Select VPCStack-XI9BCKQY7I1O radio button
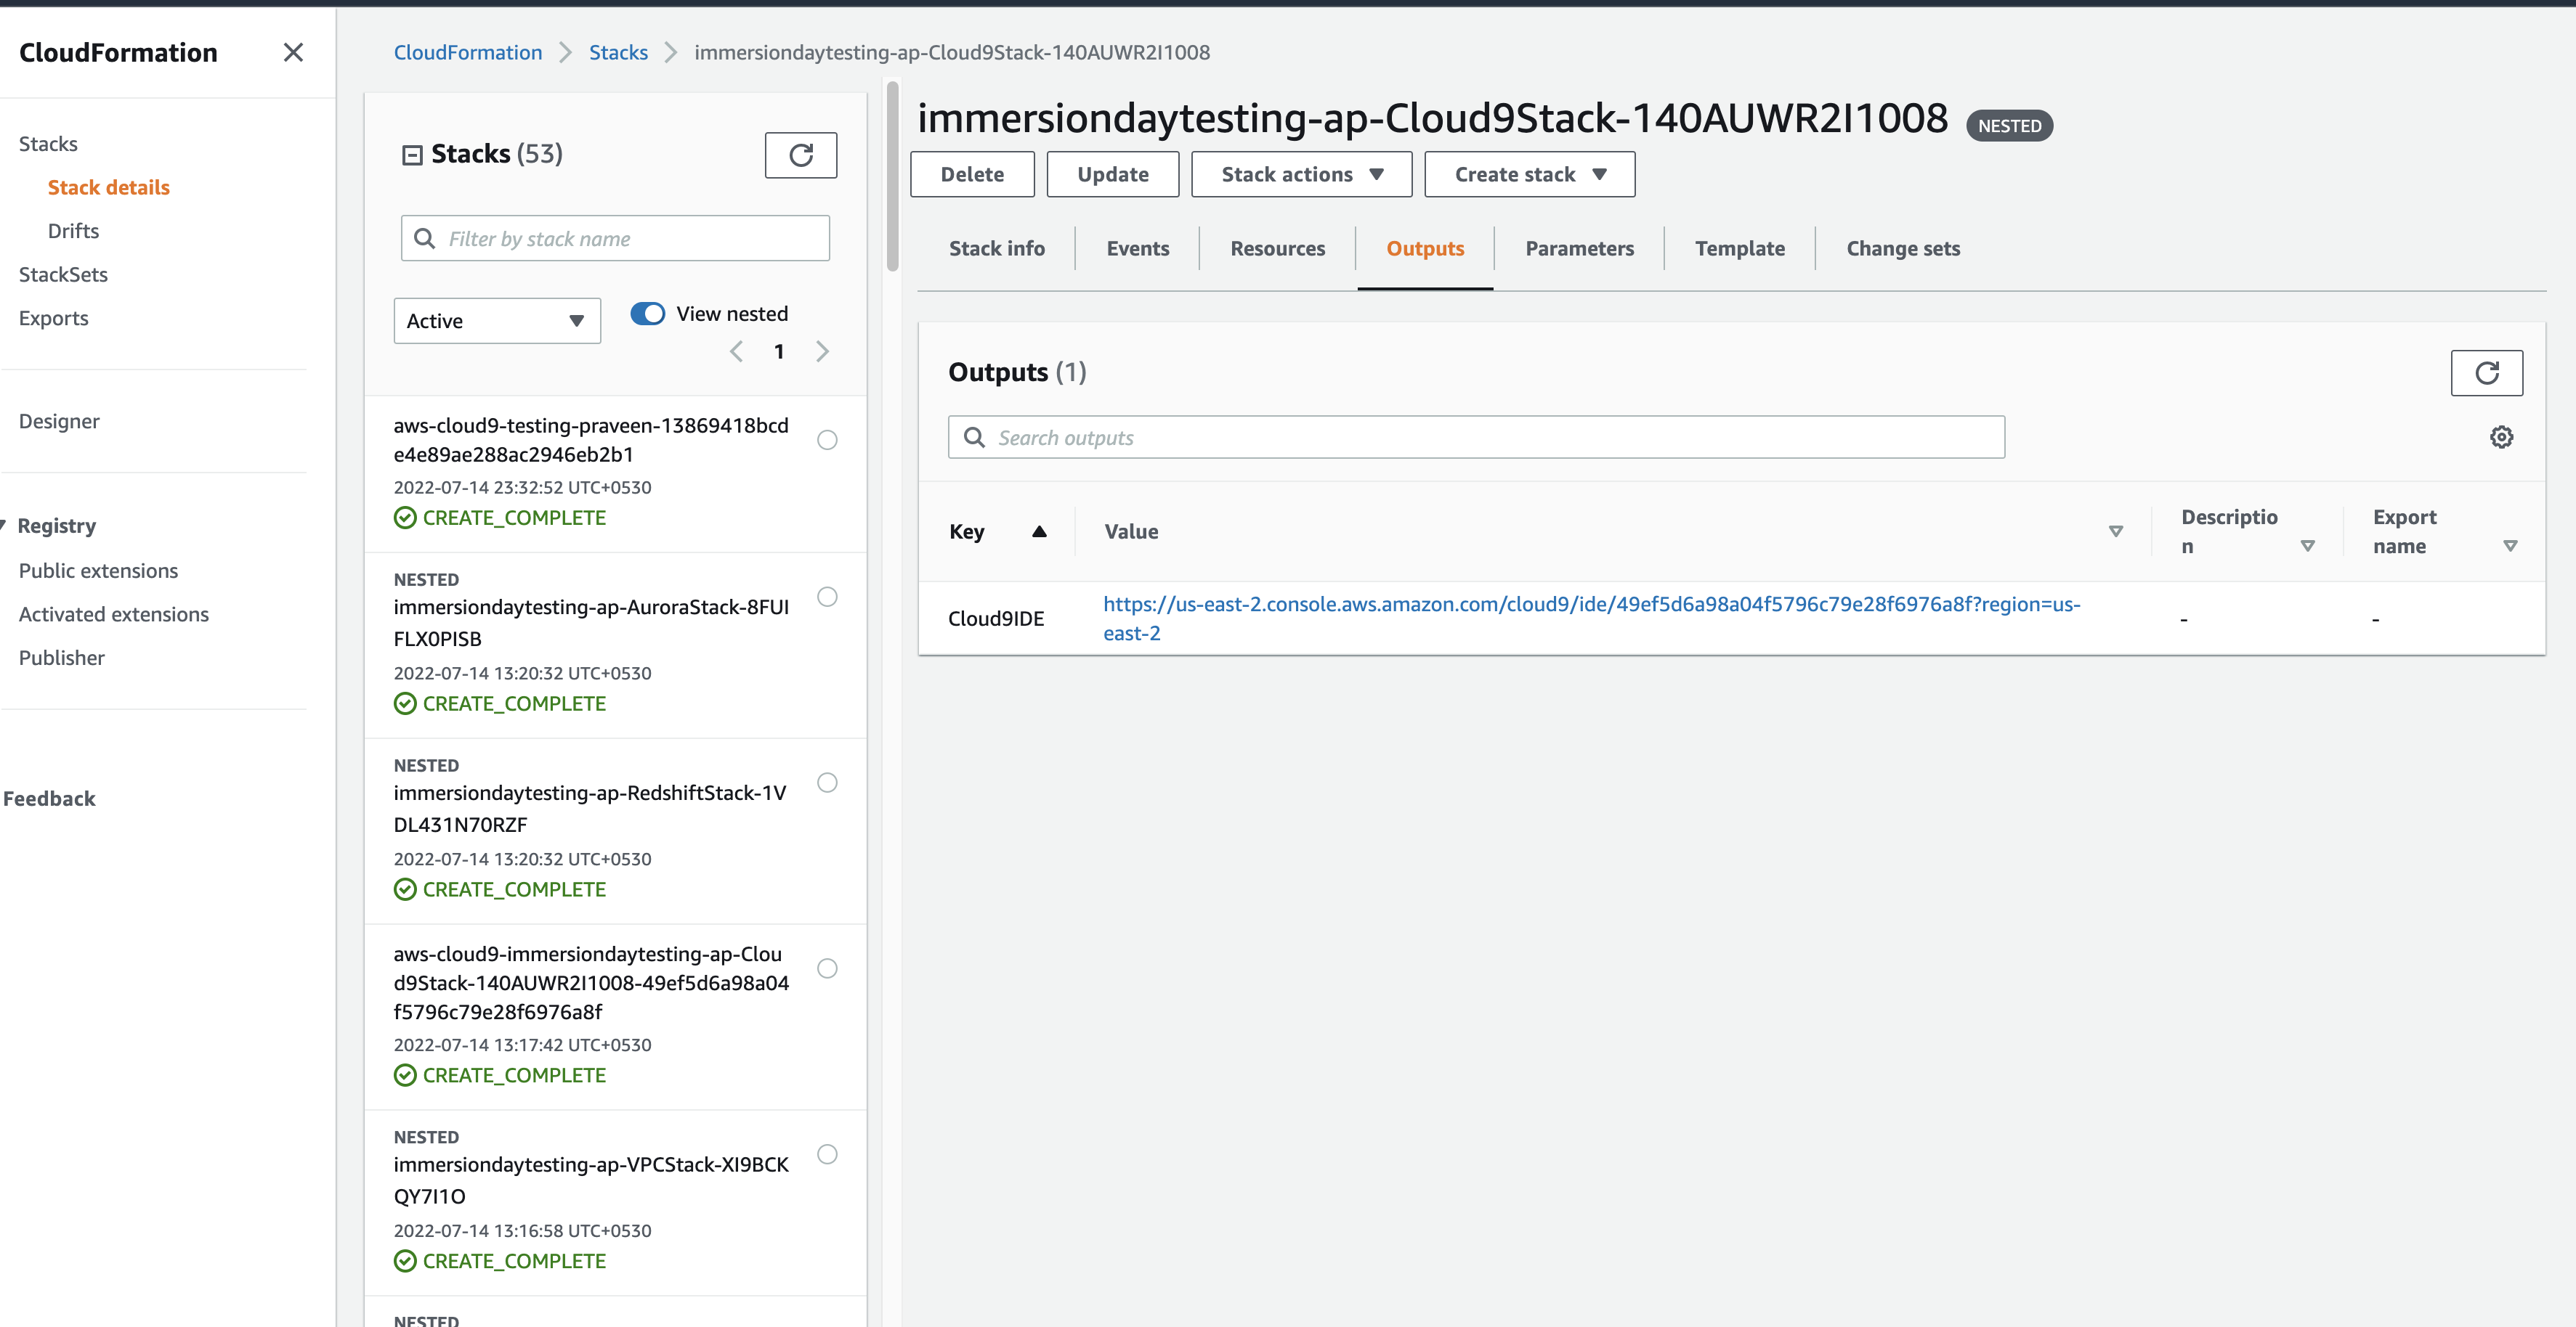The image size is (2576, 1327). pos(827,1154)
